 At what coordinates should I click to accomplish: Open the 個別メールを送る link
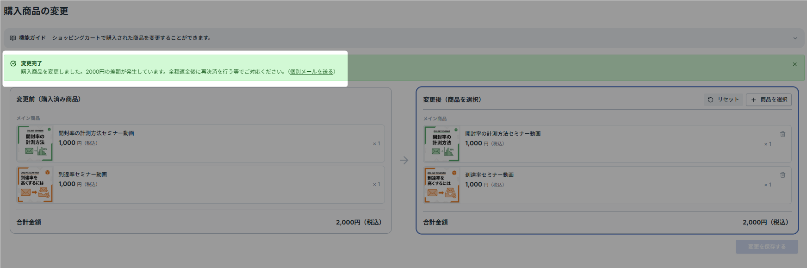[x=311, y=72]
